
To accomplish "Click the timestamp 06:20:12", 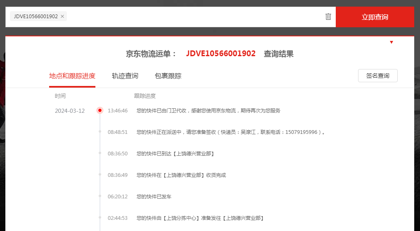I will point(118,196).
